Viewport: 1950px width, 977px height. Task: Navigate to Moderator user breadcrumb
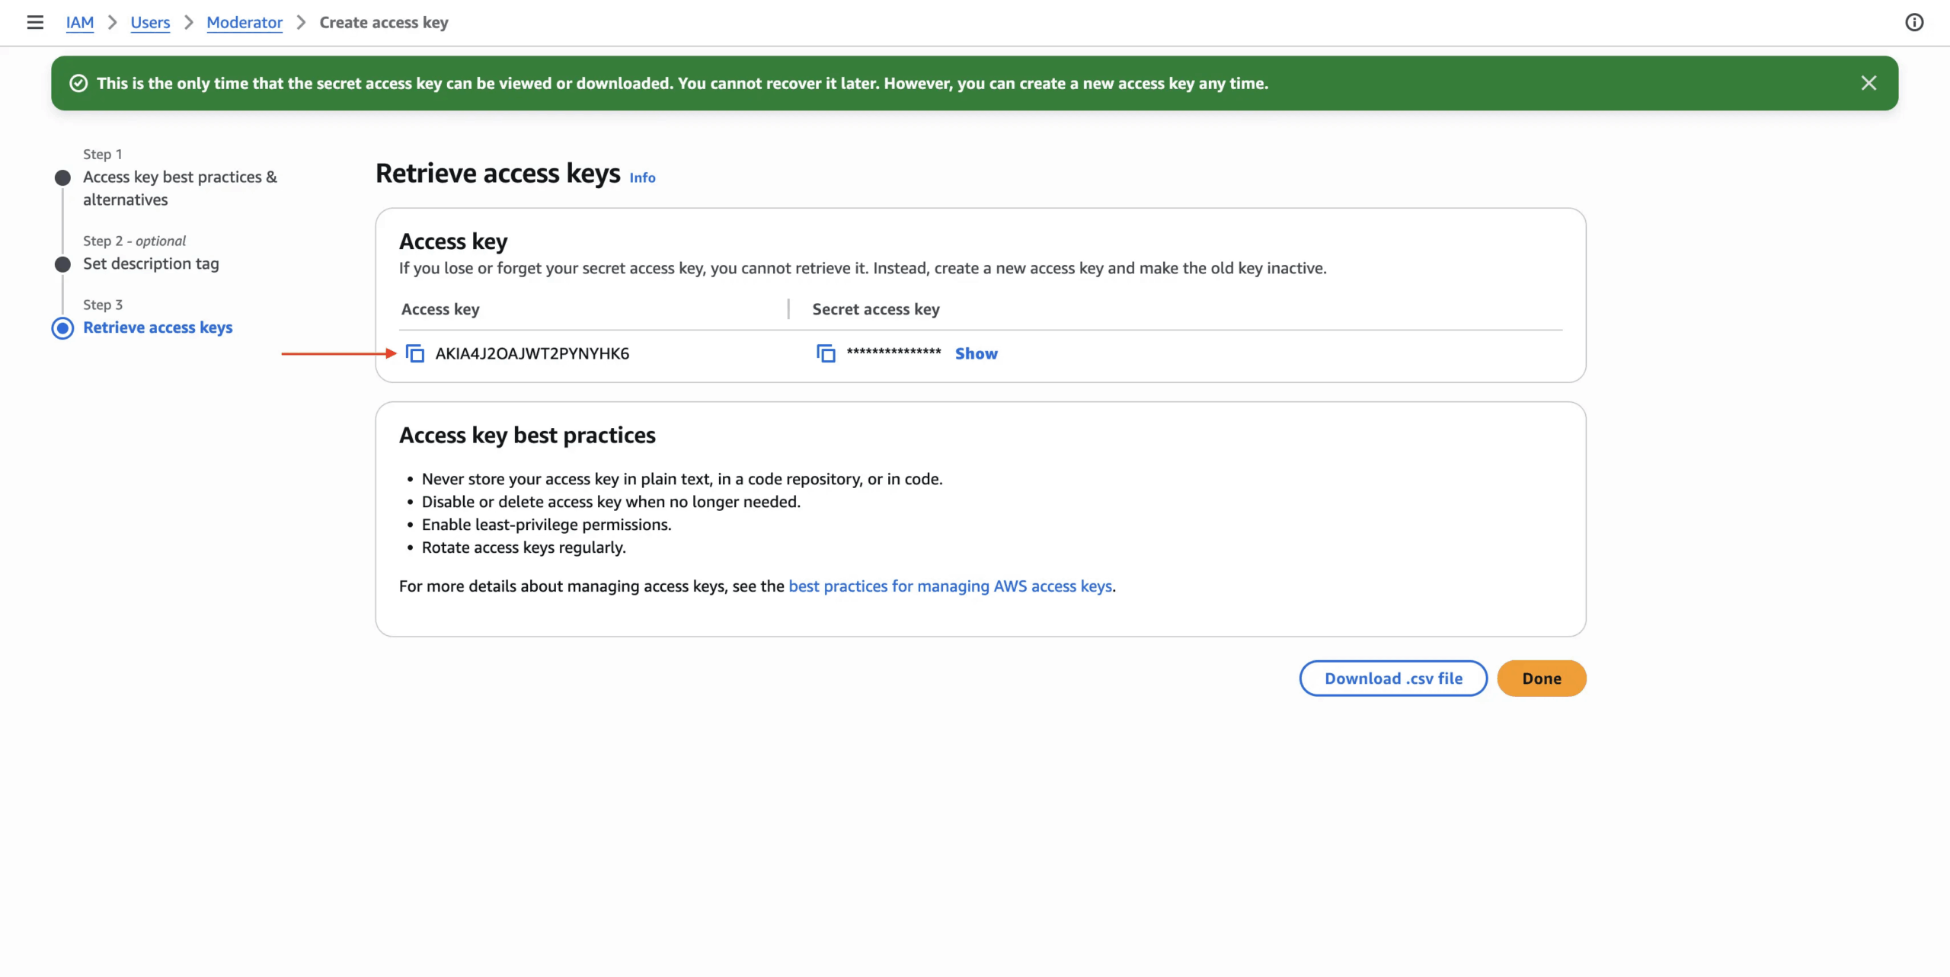click(x=245, y=23)
